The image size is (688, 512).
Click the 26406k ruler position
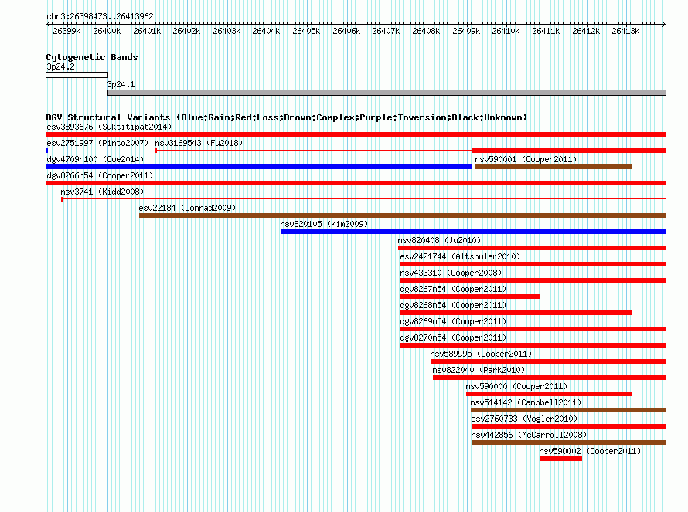pos(346,31)
